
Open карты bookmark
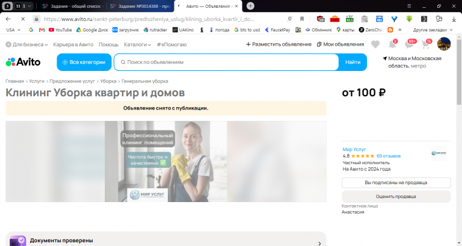(x=345, y=29)
